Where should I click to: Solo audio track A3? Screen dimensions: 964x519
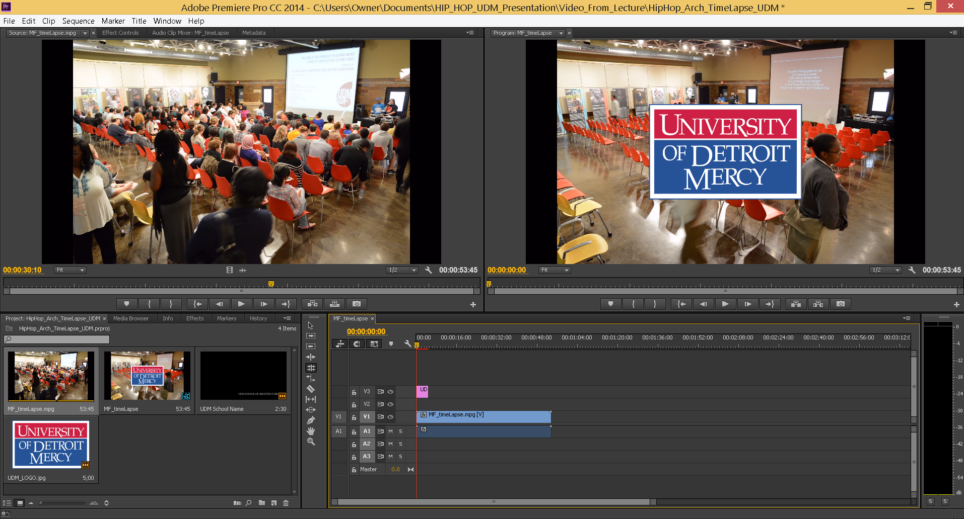[400, 456]
